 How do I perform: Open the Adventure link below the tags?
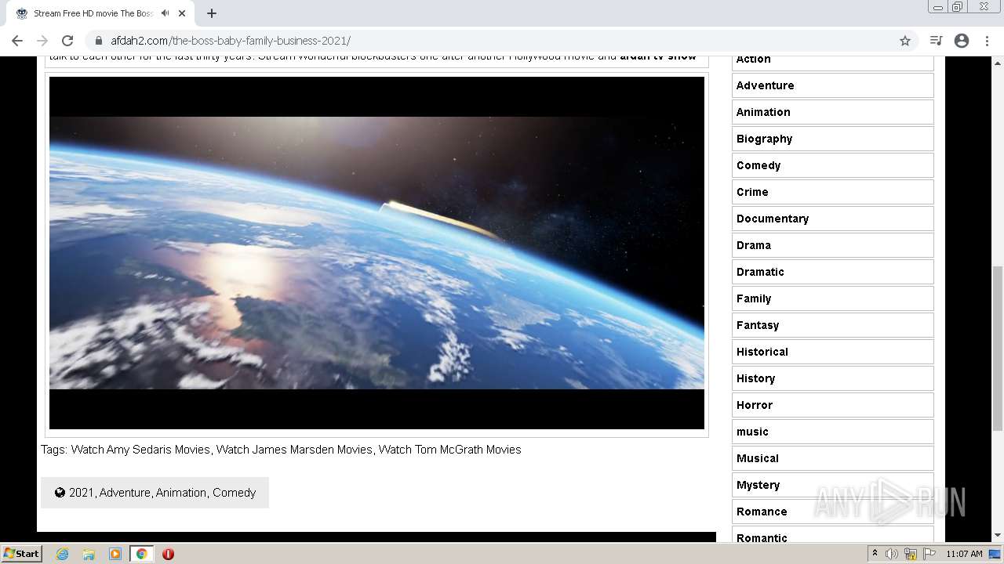(x=125, y=493)
